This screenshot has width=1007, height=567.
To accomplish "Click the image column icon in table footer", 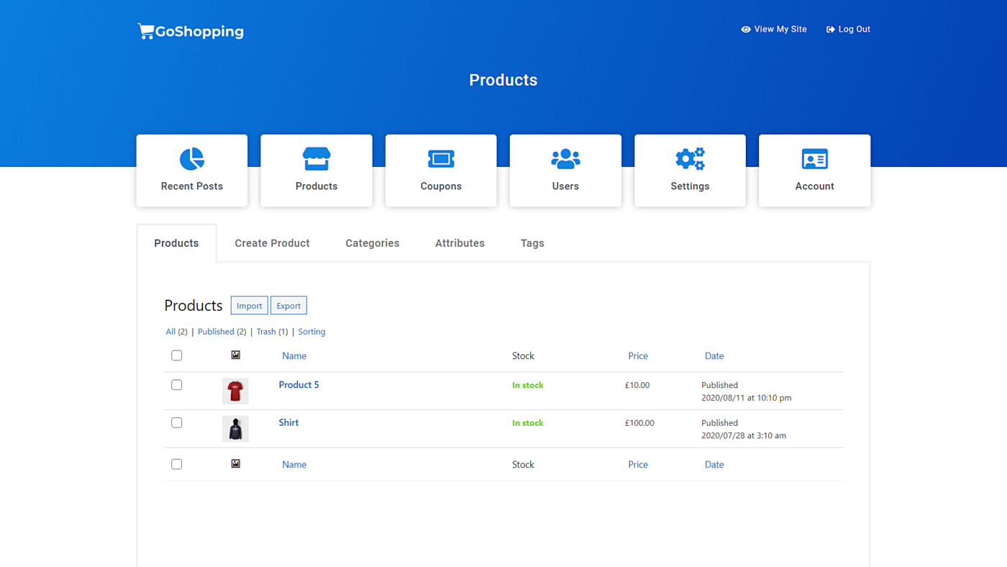I will [x=235, y=463].
